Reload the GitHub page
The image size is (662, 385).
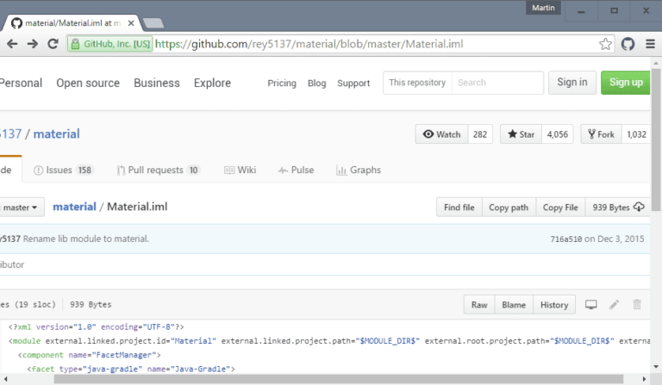53,44
